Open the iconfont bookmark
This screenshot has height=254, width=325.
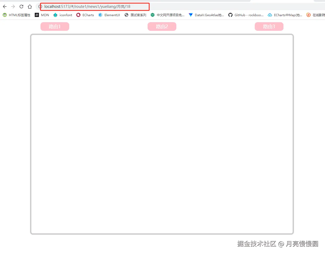63,15
